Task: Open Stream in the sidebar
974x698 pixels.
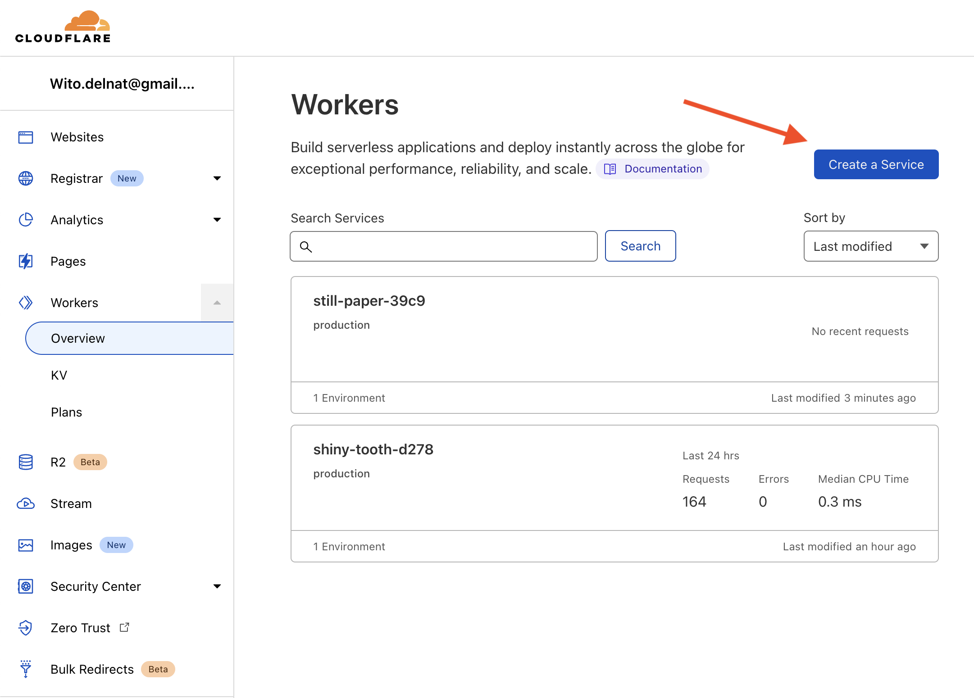Action: click(x=71, y=503)
